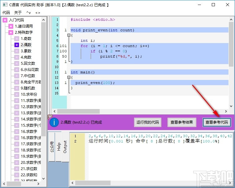The height and width of the screenshot is (188, 235).
Task: Click the '#include <stdio.h>' code line
Action: pos(93,20)
